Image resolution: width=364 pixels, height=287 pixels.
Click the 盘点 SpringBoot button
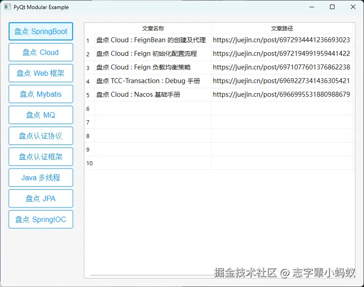41,31
